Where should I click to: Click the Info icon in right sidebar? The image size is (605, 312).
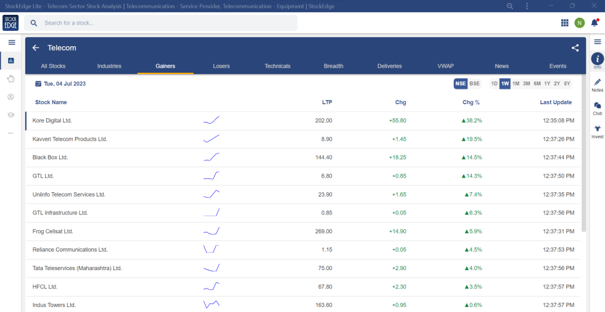(x=597, y=59)
